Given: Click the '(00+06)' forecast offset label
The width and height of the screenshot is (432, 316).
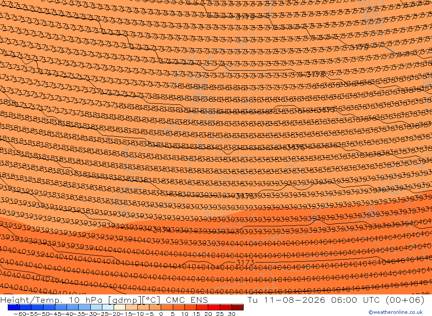Looking at the screenshot, I should [x=405, y=300].
